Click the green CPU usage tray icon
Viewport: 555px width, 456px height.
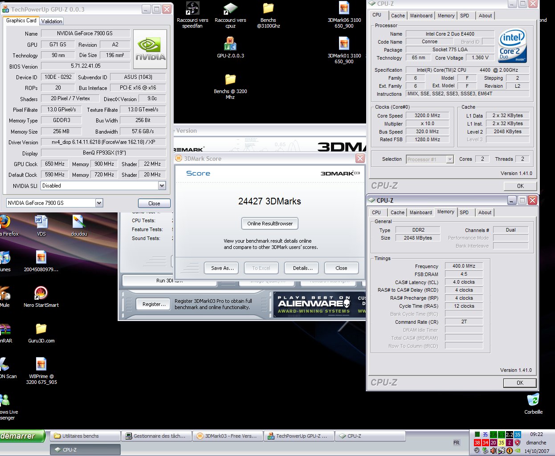pos(477,435)
